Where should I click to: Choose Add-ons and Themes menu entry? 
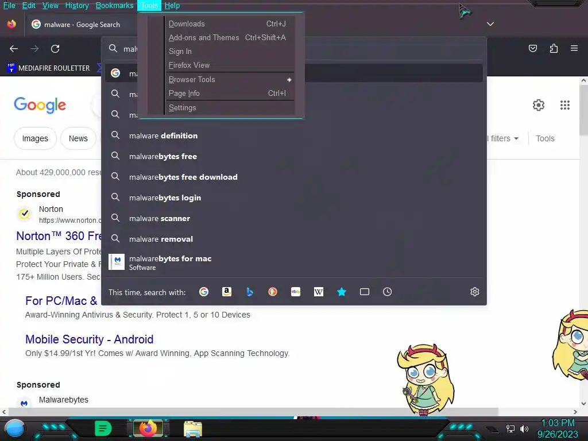(230, 37)
